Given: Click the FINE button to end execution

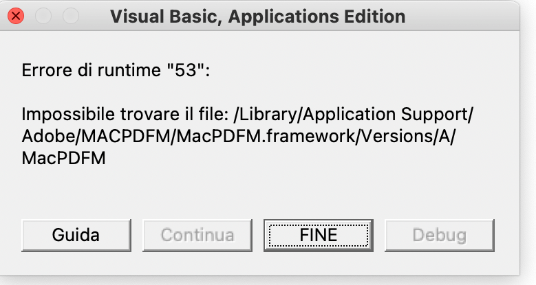Looking at the screenshot, I should pyautogui.click(x=319, y=235).
